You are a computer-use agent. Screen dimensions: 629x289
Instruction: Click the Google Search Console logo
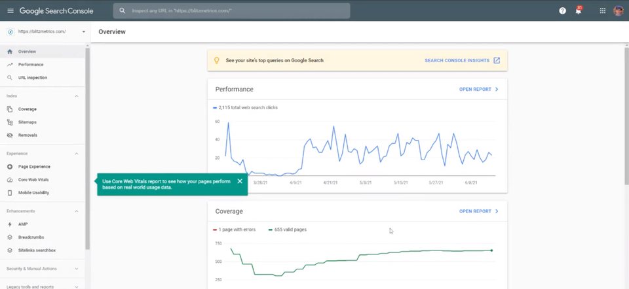(56, 11)
